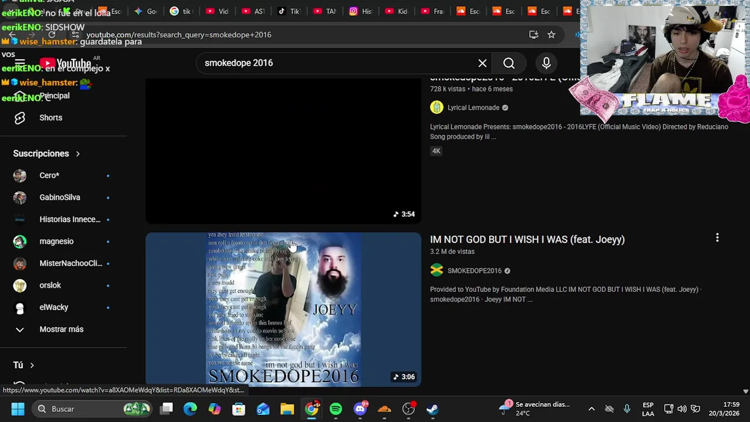Launch Microsoft Edge from the taskbar
Image resolution: width=750 pixels, height=422 pixels.
click(x=190, y=409)
